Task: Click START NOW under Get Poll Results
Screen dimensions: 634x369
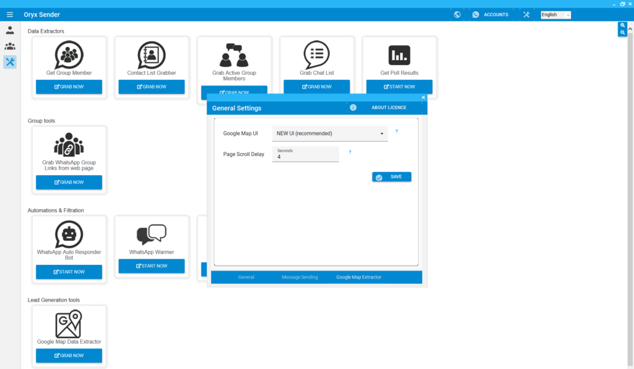Action: 399,87
